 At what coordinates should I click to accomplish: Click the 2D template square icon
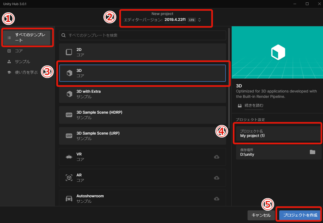point(69,52)
